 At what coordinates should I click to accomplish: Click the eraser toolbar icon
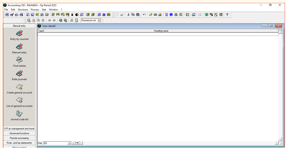[150, 15]
